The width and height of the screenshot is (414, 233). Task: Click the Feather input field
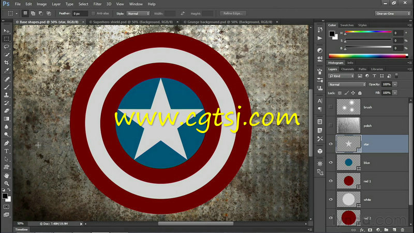point(80,13)
